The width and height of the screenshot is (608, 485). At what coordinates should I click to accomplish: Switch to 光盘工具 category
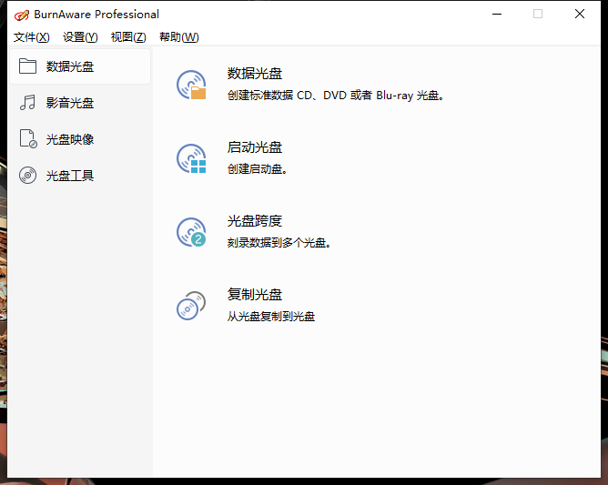coord(80,176)
